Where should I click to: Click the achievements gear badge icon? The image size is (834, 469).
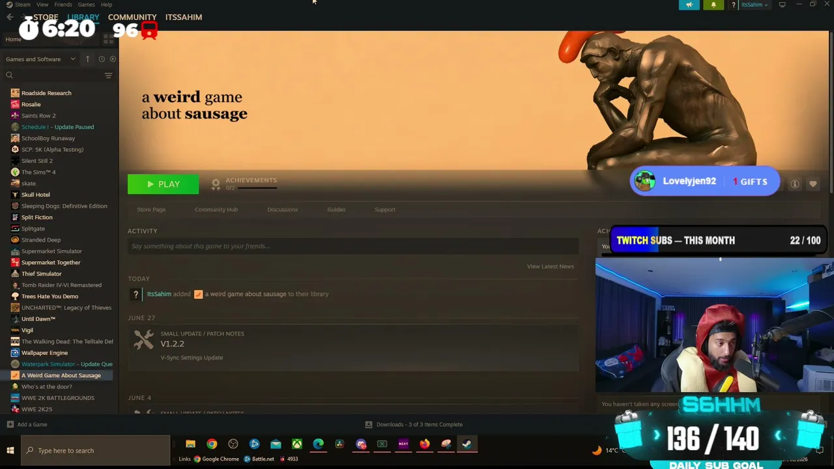(x=216, y=184)
